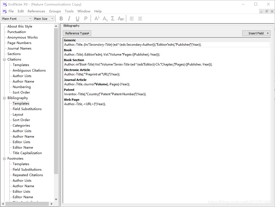Click horizontal scrollbar right arrow
The height and width of the screenshot is (207, 275).
[x=51, y=204]
